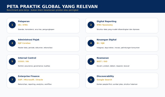
Task: Click the DJP Coretax label
Action: [x=24, y=43]
